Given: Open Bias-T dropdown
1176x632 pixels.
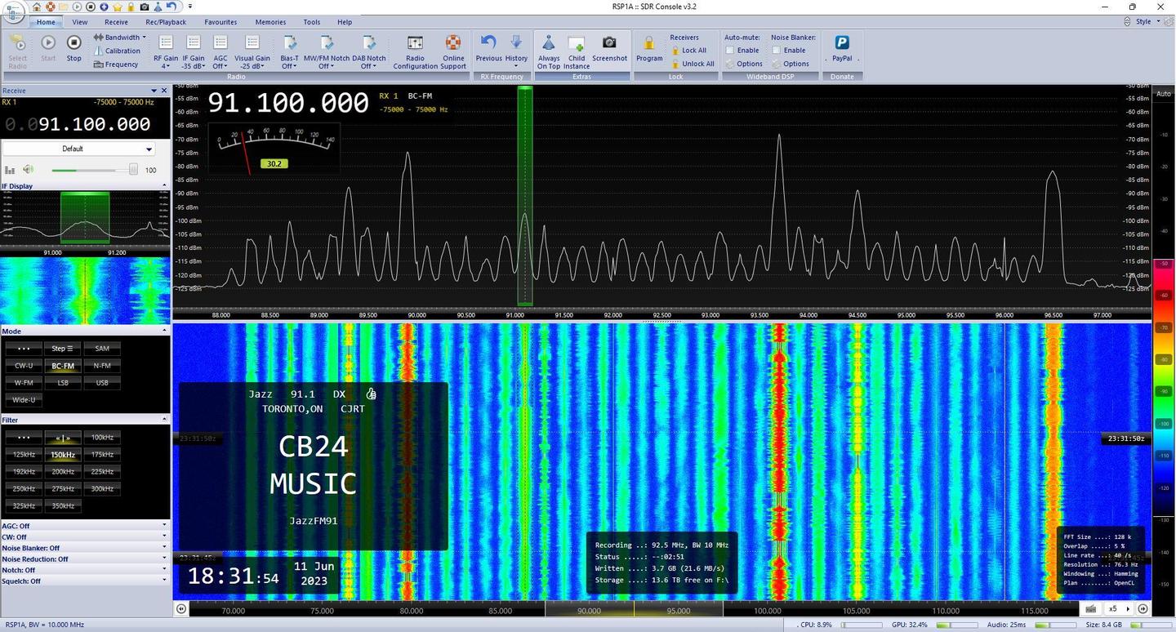Looking at the screenshot, I should pos(289,51).
